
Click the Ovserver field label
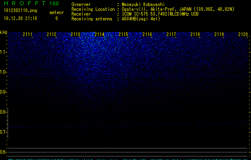pos(81,4)
